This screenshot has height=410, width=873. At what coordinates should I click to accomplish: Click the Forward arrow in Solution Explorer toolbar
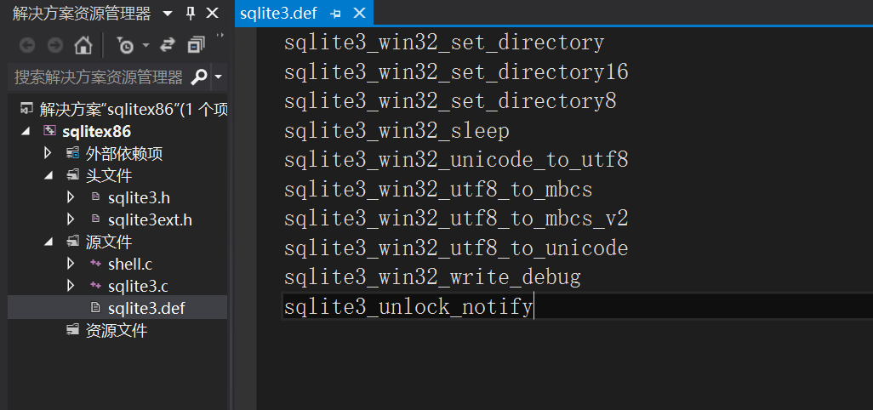[x=54, y=45]
